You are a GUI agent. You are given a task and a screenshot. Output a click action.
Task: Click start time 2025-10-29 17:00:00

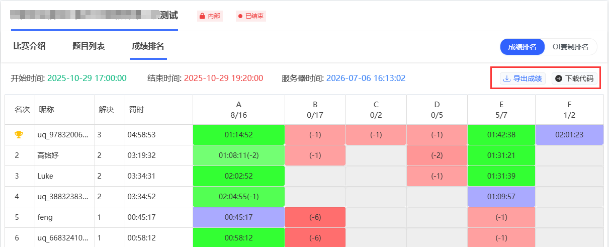(x=87, y=78)
